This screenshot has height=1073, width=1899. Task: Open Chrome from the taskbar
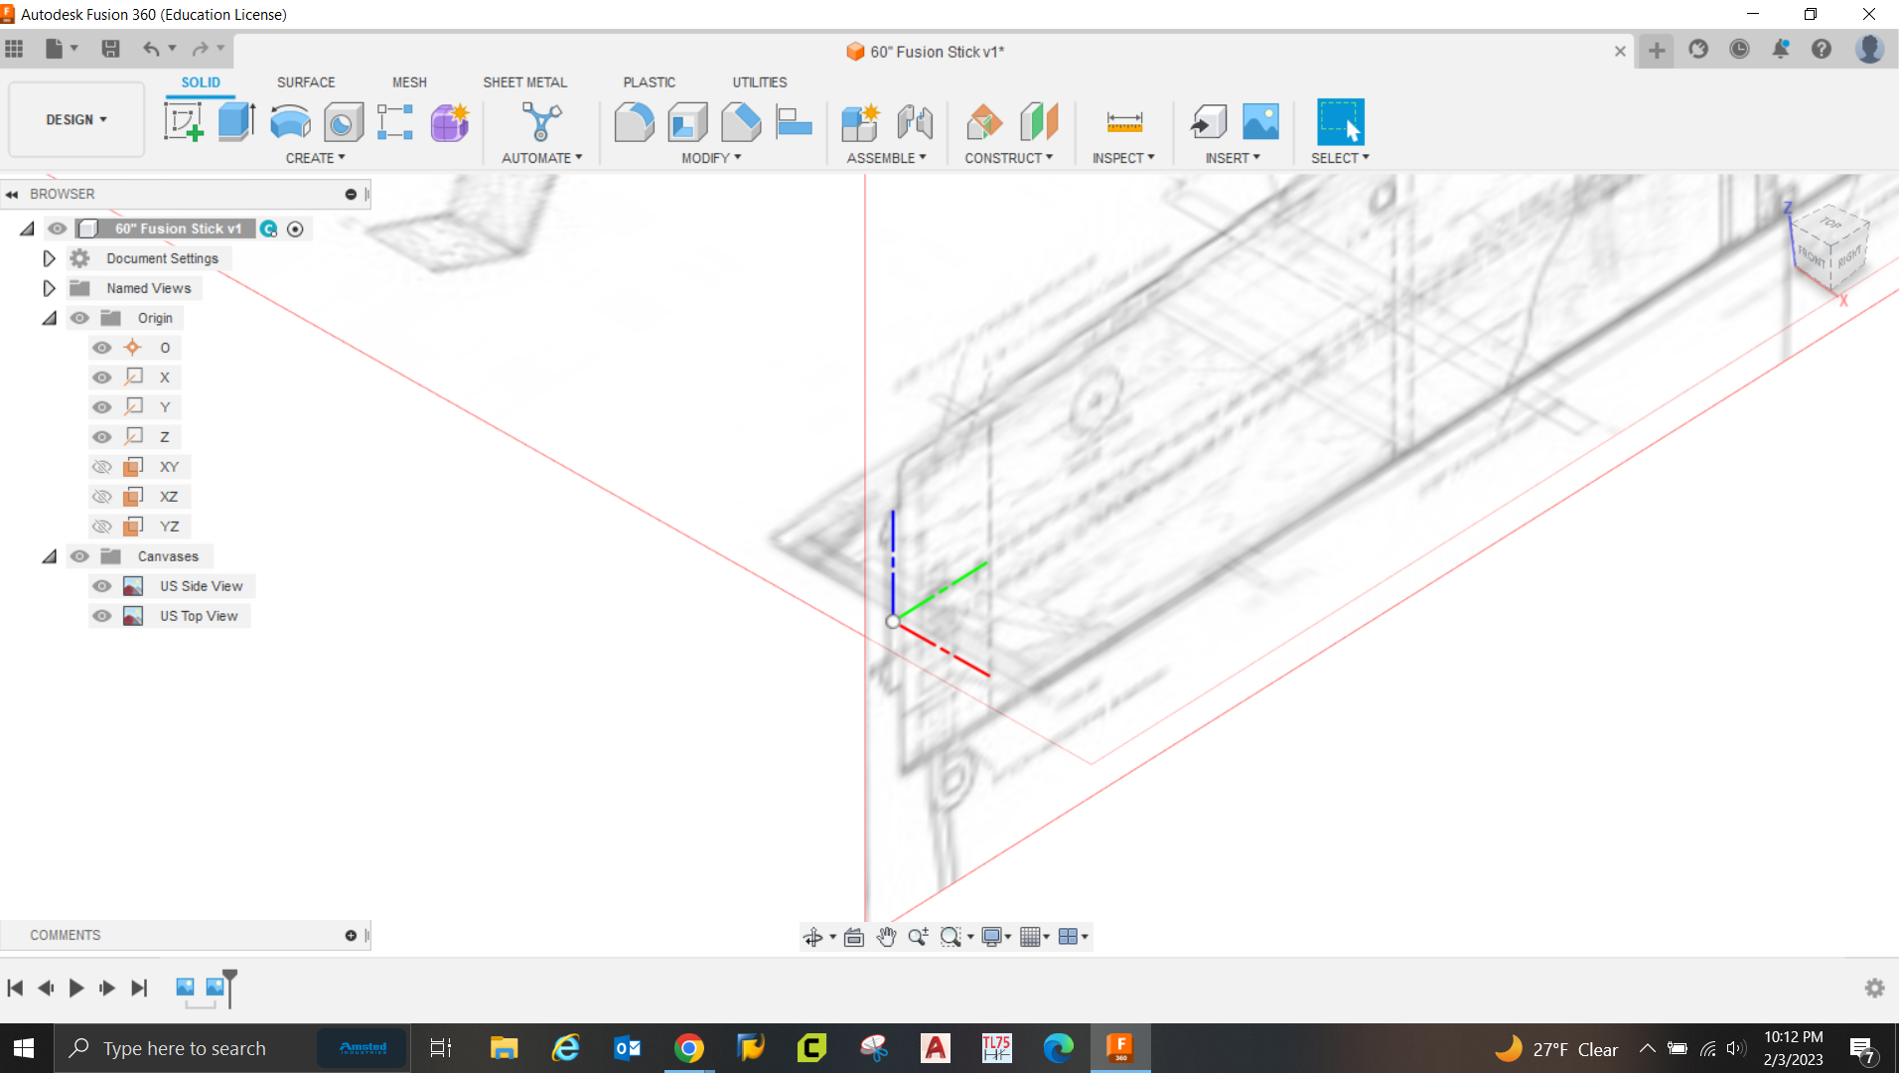(689, 1047)
